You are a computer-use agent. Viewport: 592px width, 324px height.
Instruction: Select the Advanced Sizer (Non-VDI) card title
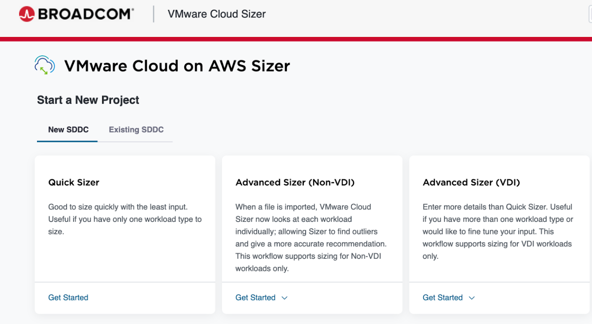tap(295, 182)
